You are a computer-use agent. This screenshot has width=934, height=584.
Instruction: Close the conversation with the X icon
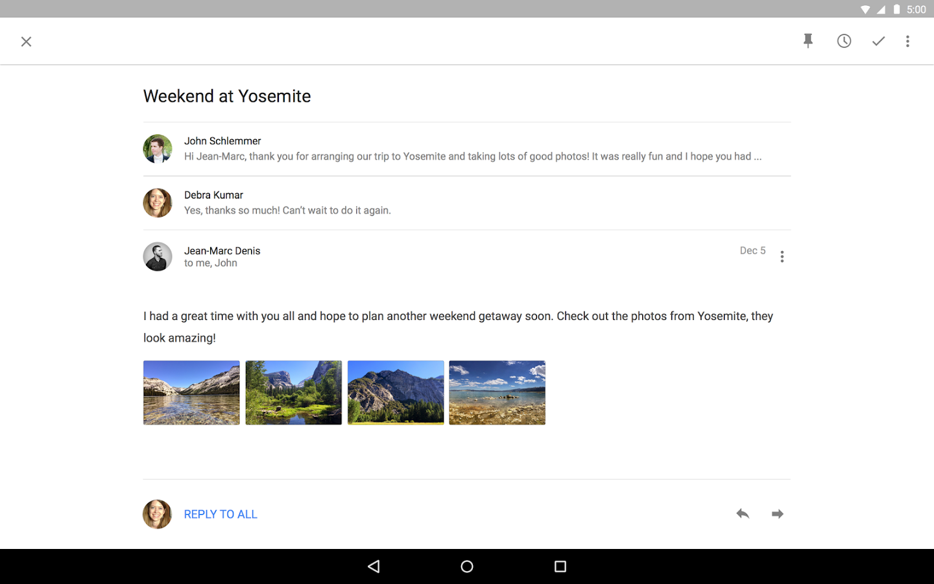tap(26, 41)
